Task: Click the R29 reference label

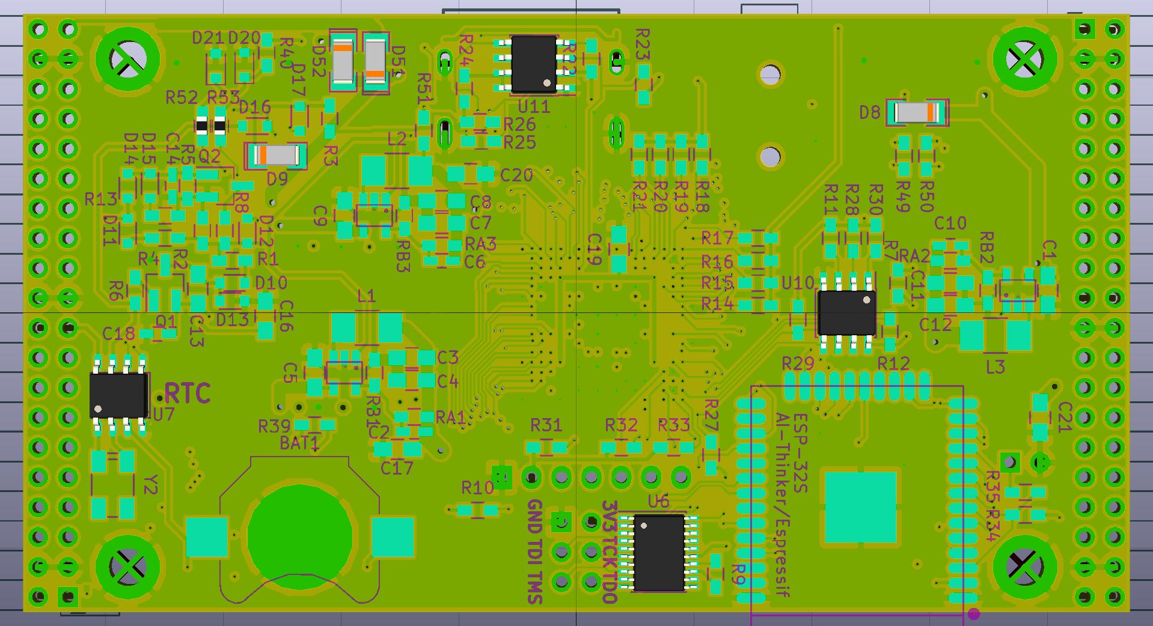Action: point(798,363)
